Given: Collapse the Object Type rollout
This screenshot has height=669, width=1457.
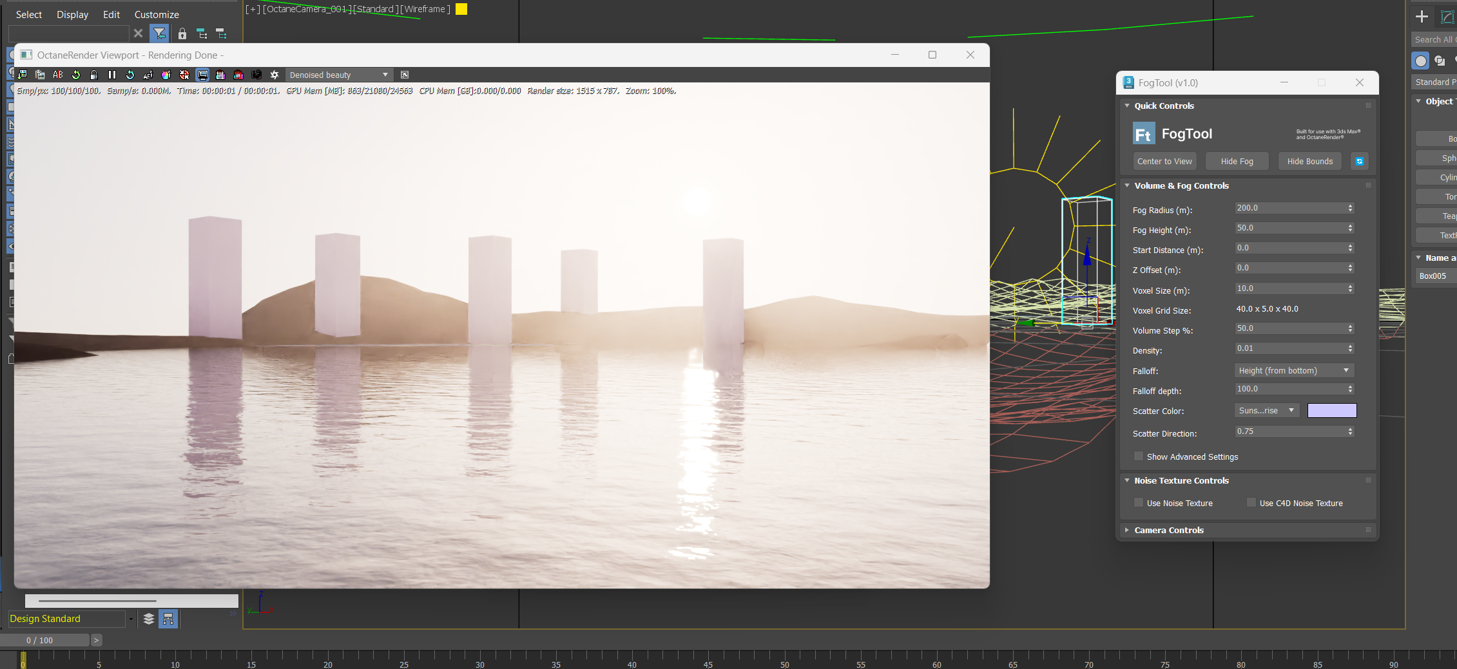Looking at the screenshot, I should click(x=1418, y=101).
